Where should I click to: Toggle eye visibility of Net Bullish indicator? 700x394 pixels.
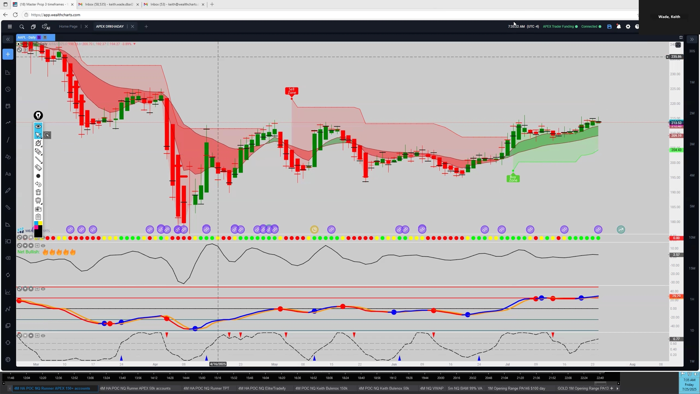coord(43,246)
